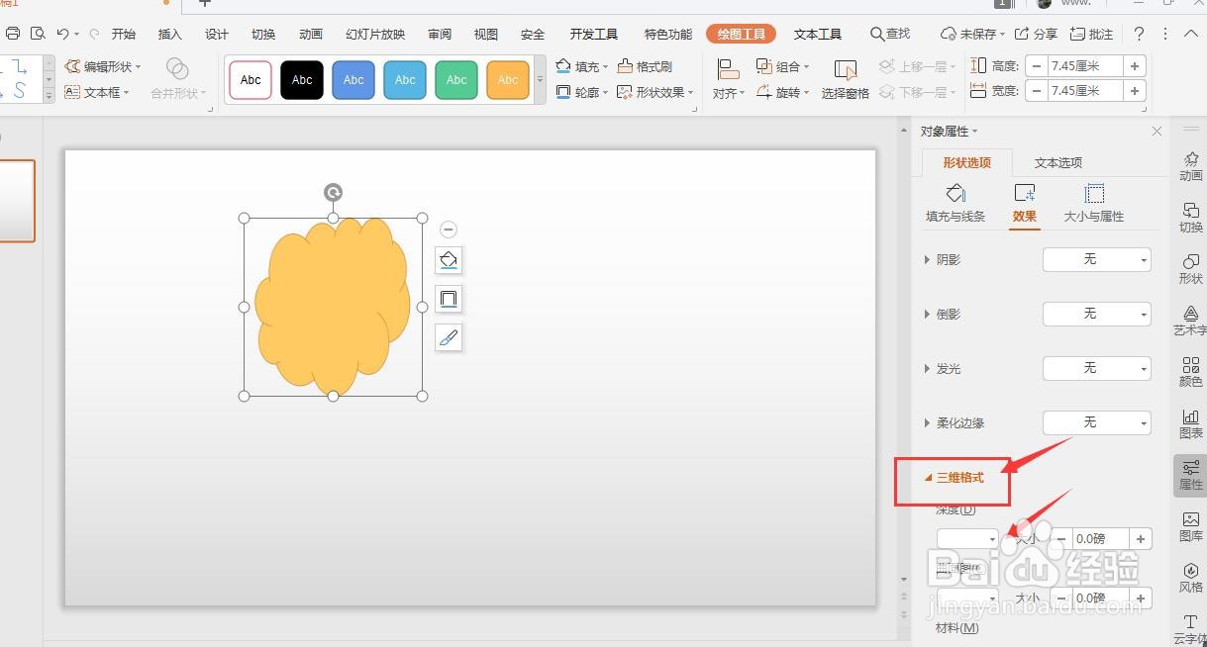Switch to 文本选项 tab in properties panel
Image resolution: width=1207 pixels, height=647 pixels.
click(x=1058, y=162)
